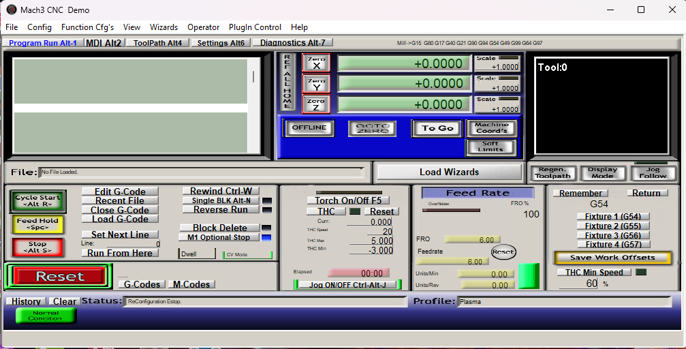This screenshot has width=686, height=349.
Task: Switch to the Settings Alt6 tab
Action: (x=221, y=43)
